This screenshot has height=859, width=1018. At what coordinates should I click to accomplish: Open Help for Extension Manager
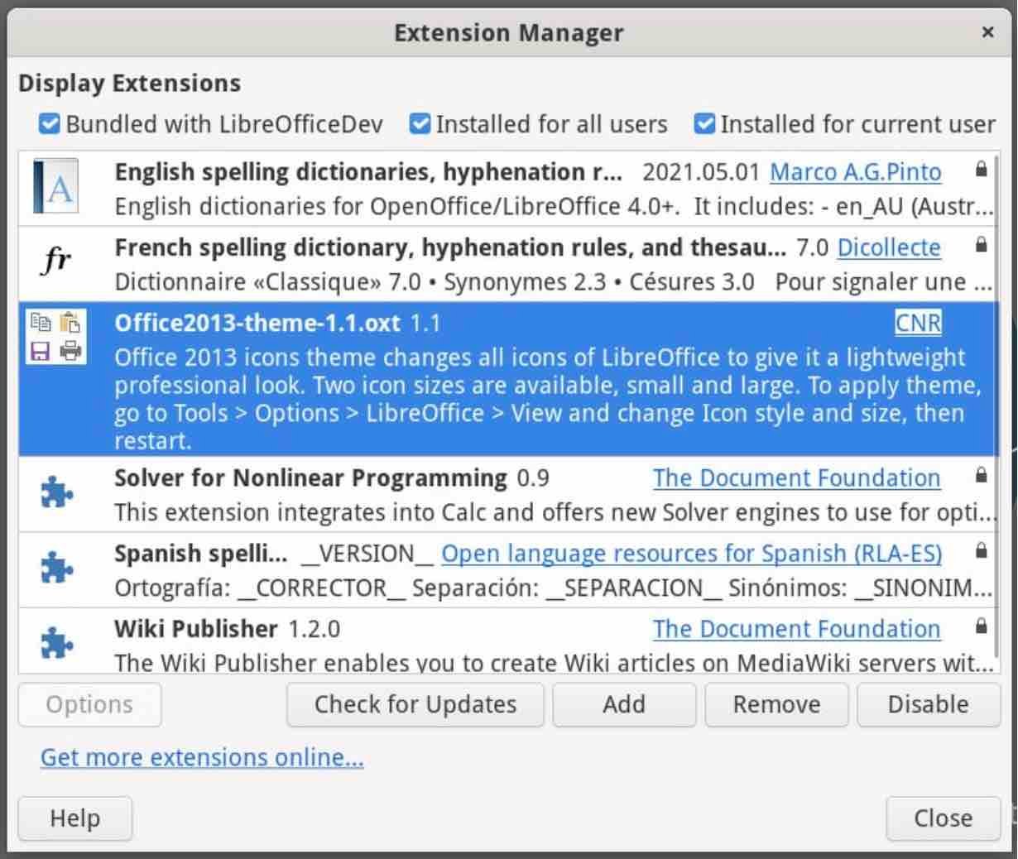tap(74, 818)
